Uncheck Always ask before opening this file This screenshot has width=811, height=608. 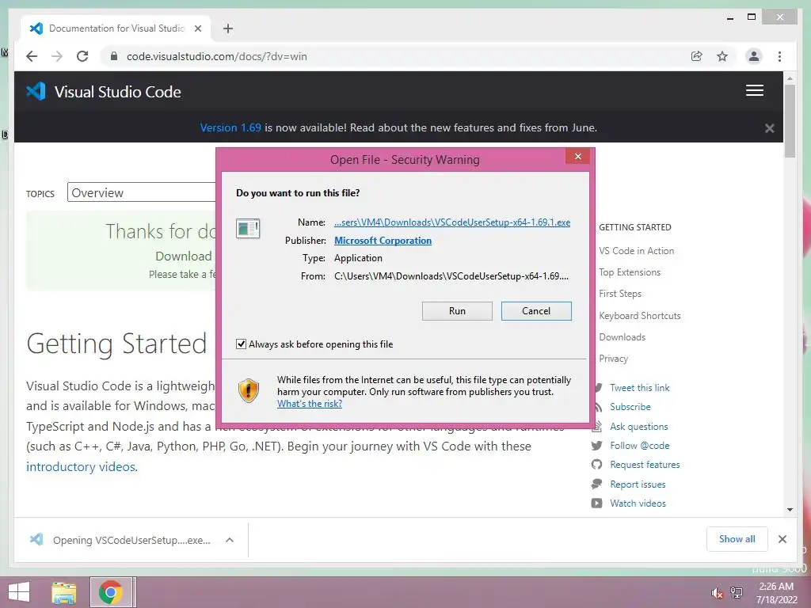(241, 344)
